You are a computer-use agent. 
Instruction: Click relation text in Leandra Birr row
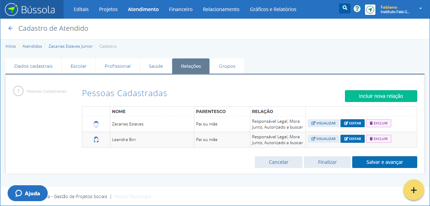[x=278, y=140]
